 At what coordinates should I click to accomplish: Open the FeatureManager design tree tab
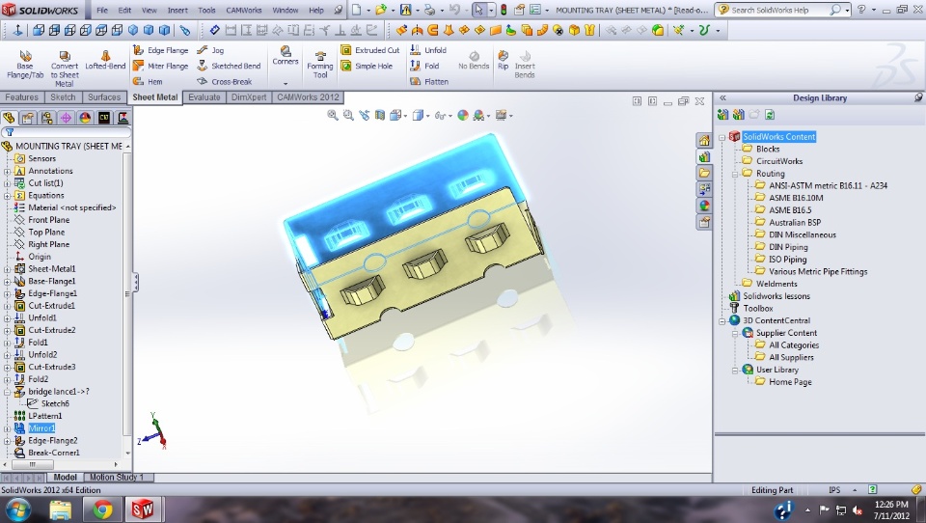9,118
